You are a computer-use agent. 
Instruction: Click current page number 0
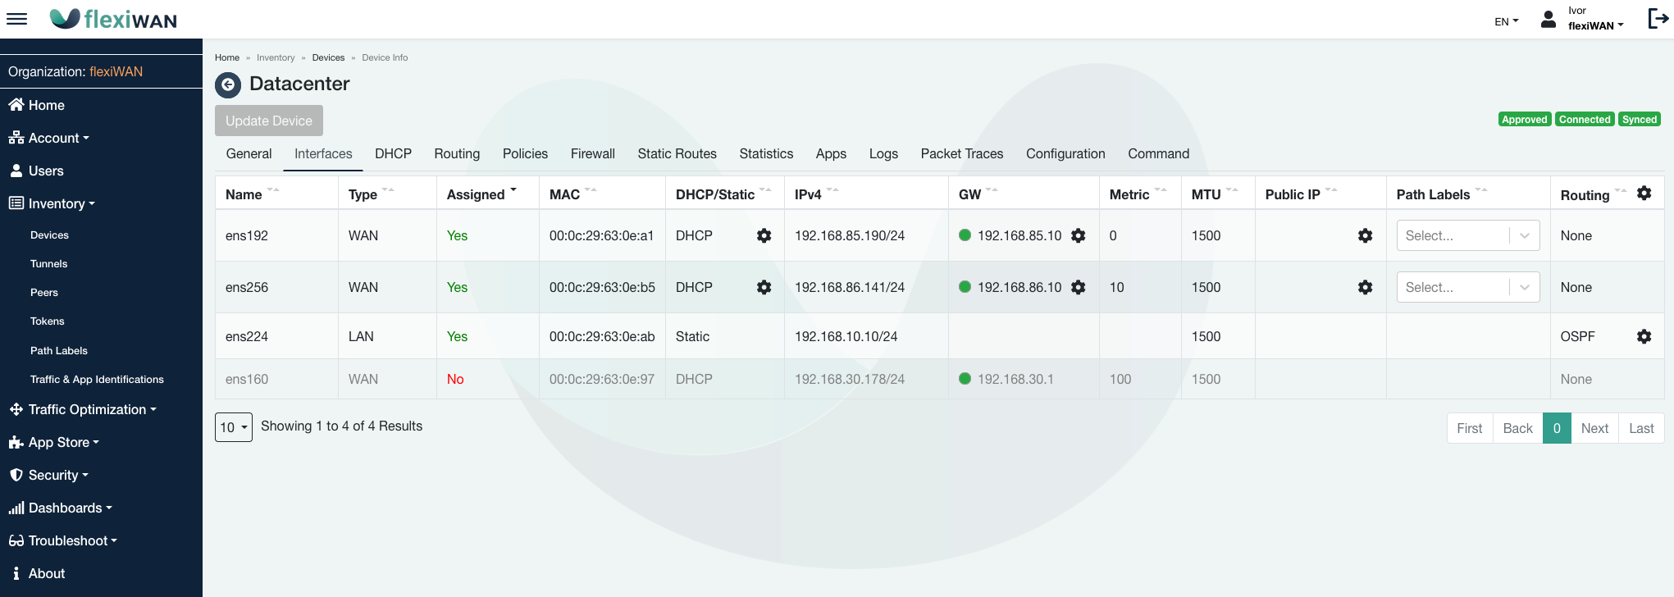tap(1557, 428)
